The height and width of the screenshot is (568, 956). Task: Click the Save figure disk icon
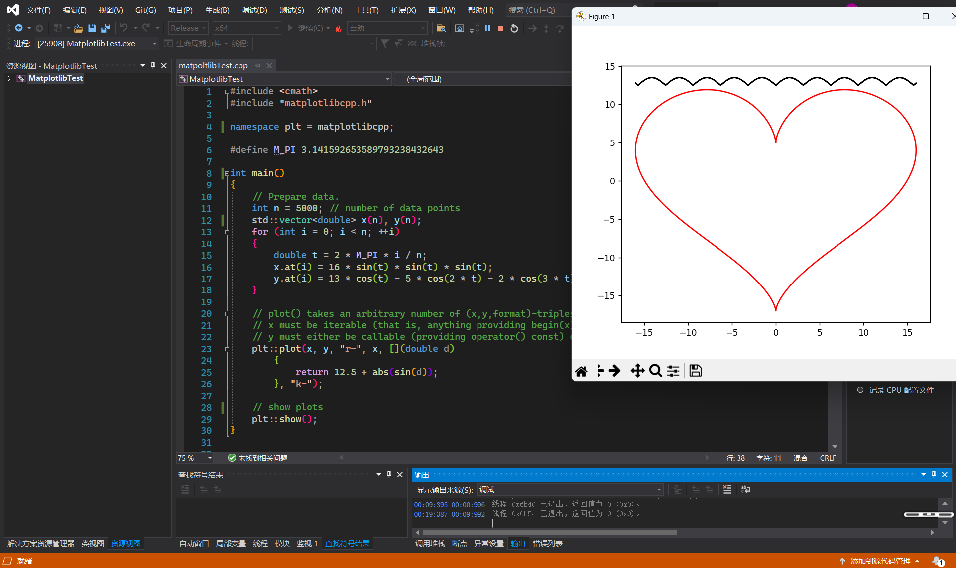(695, 371)
